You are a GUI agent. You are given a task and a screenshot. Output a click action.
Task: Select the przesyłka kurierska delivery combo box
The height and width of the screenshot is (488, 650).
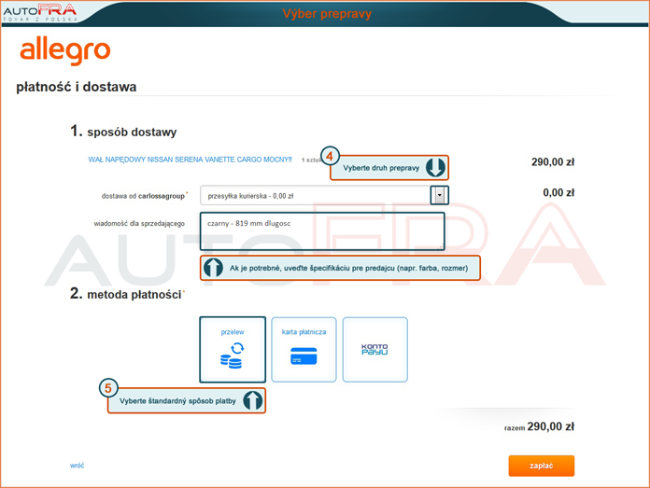tap(324, 195)
